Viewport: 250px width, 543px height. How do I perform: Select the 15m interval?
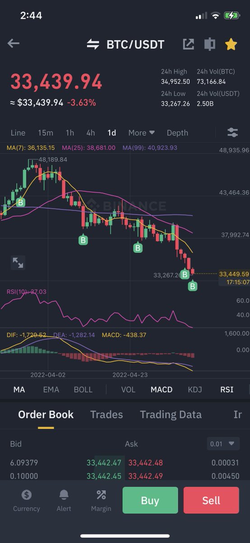(46, 133)
